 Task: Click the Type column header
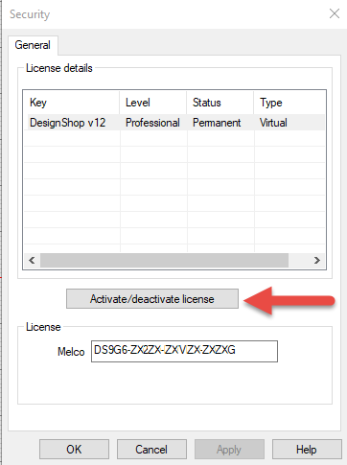(289, 103)
